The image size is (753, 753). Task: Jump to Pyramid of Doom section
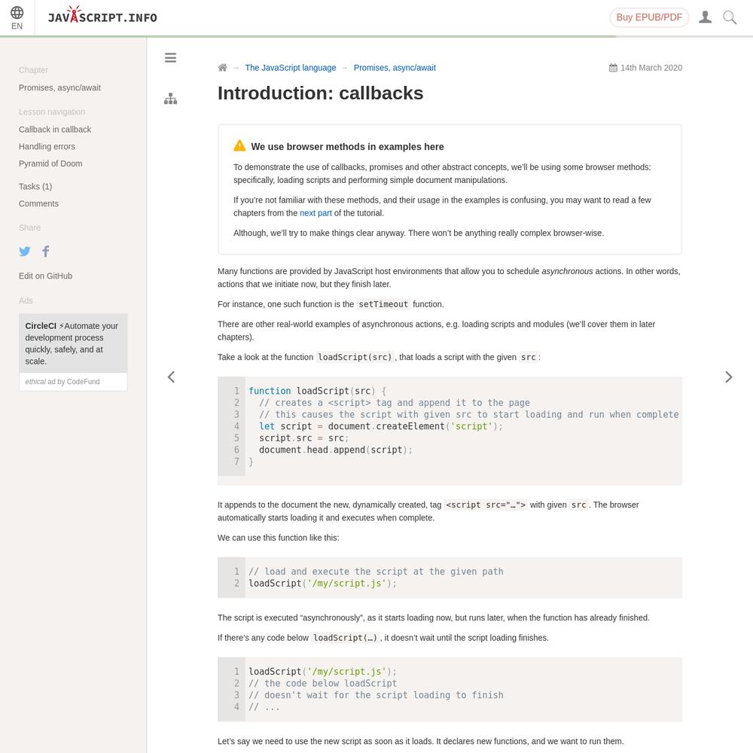[50, 163]
